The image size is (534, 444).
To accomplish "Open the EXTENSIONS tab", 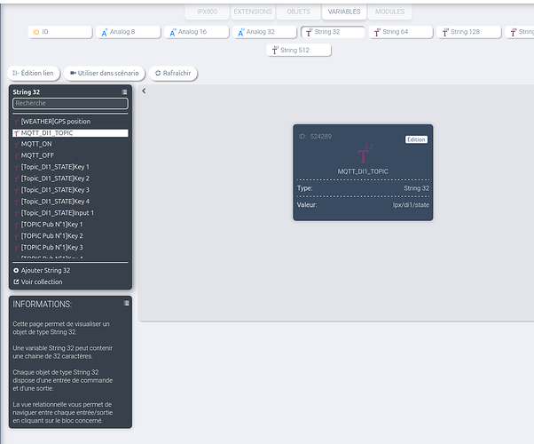I will [253, 12].
